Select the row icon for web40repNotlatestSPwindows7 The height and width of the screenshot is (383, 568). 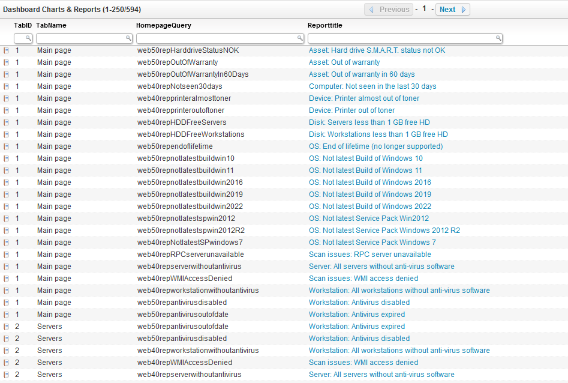pos(6,243)
